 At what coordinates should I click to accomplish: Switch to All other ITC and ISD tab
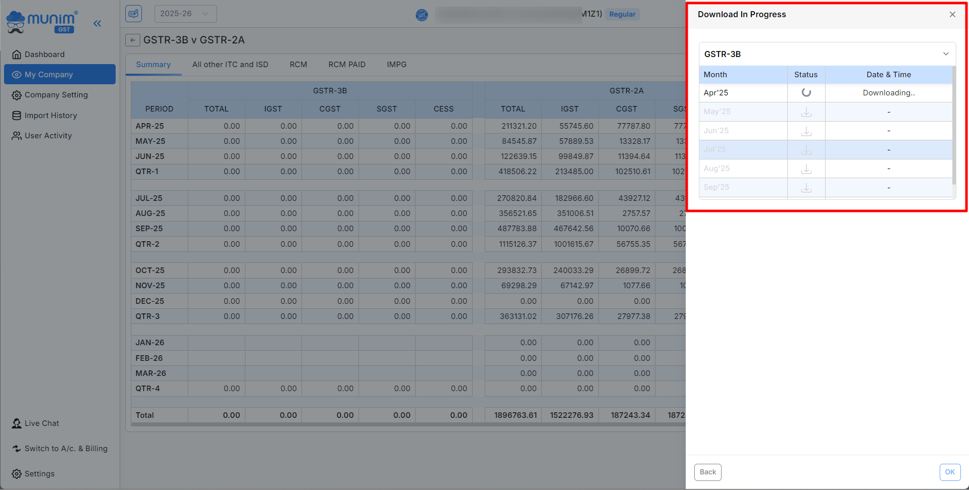[x=230, y=65]
